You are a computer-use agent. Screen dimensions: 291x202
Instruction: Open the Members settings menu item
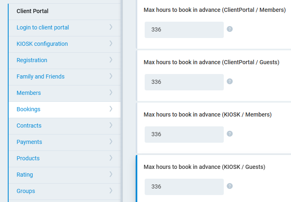point(29,93)
